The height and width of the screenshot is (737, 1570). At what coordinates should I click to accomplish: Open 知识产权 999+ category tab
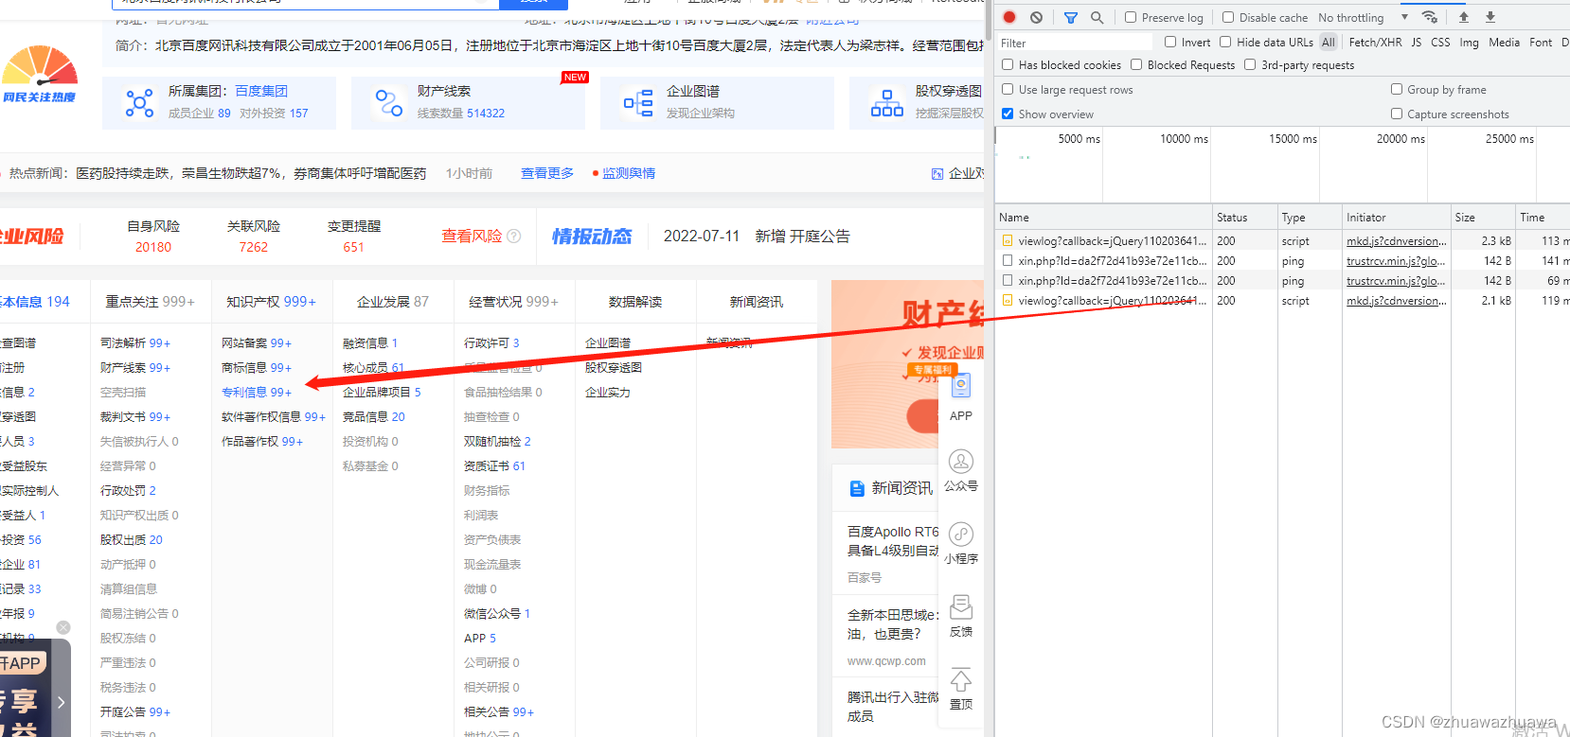point(271,302)
